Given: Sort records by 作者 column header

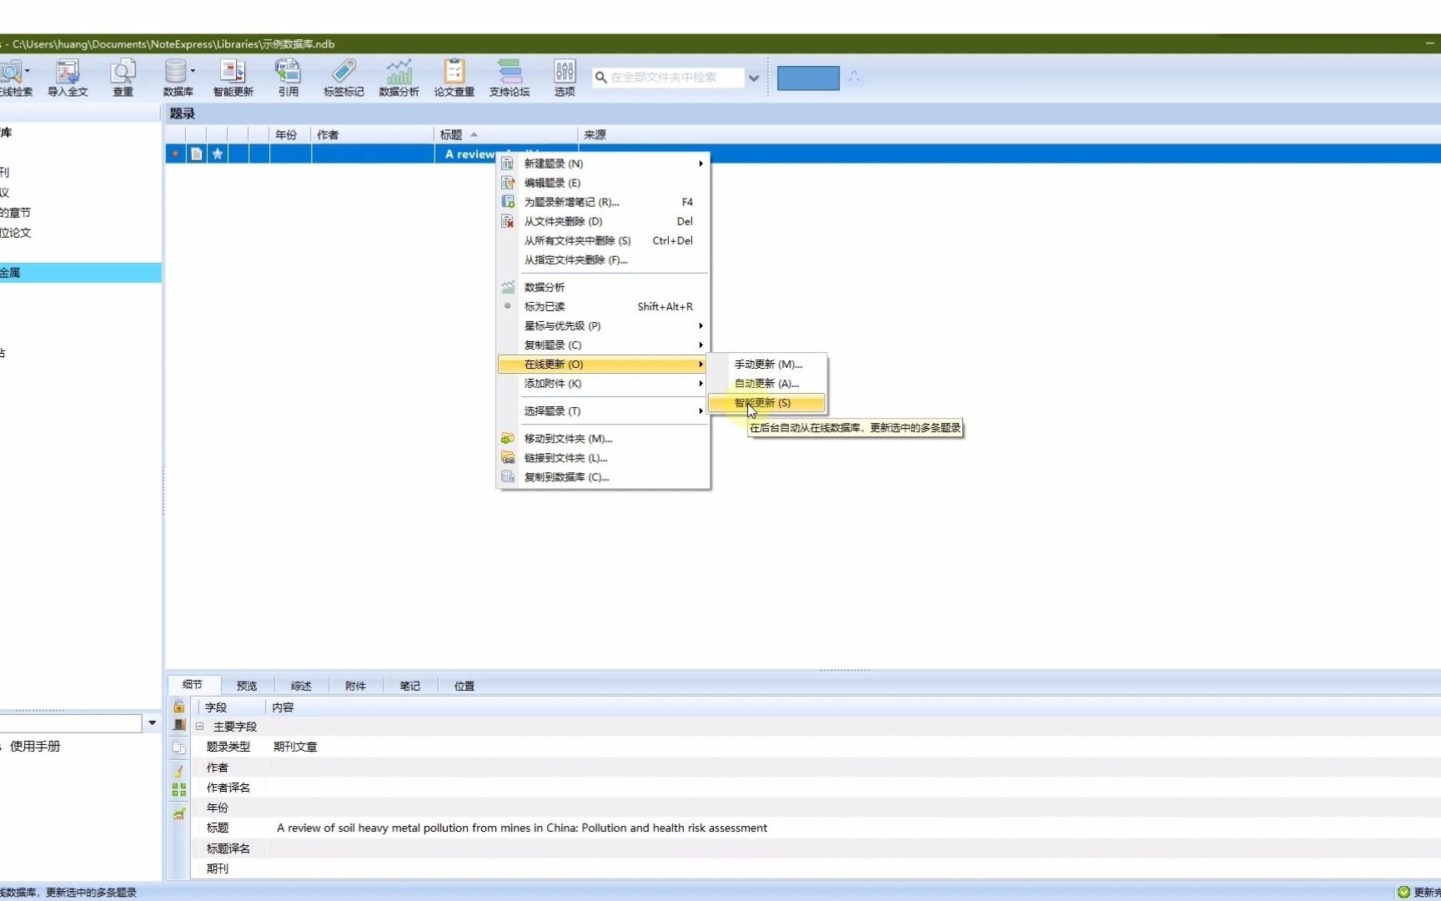Looking at the screenshot, I should [373, 134].
